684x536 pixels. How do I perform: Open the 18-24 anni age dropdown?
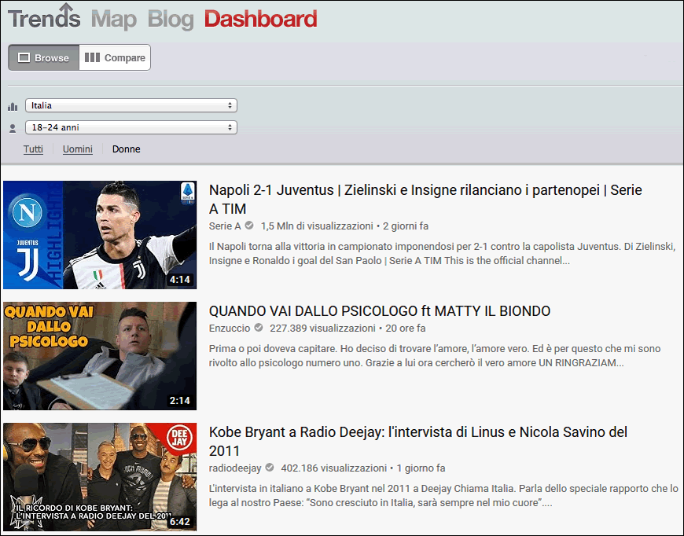(x=131, y=127)
